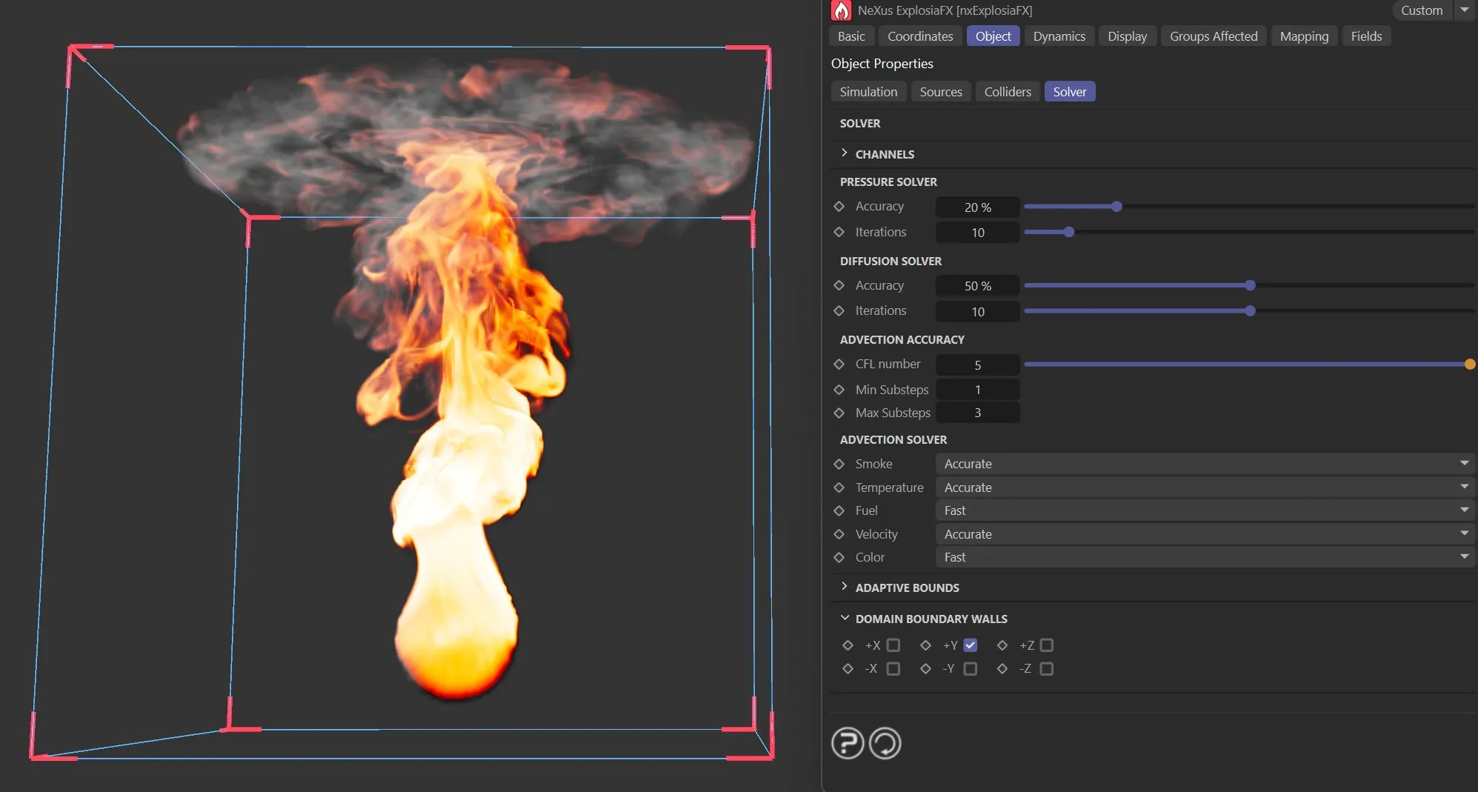The image size is (1478, 792).
Task: Click the Min Substeps value field
Action: pyautogui.click(x=977, y=390)
